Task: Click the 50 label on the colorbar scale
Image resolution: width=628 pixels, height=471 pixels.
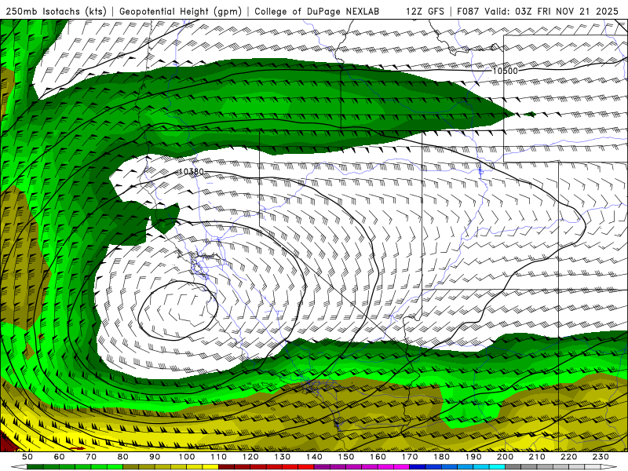Action: pyautogui.click(x=27, y=457)
